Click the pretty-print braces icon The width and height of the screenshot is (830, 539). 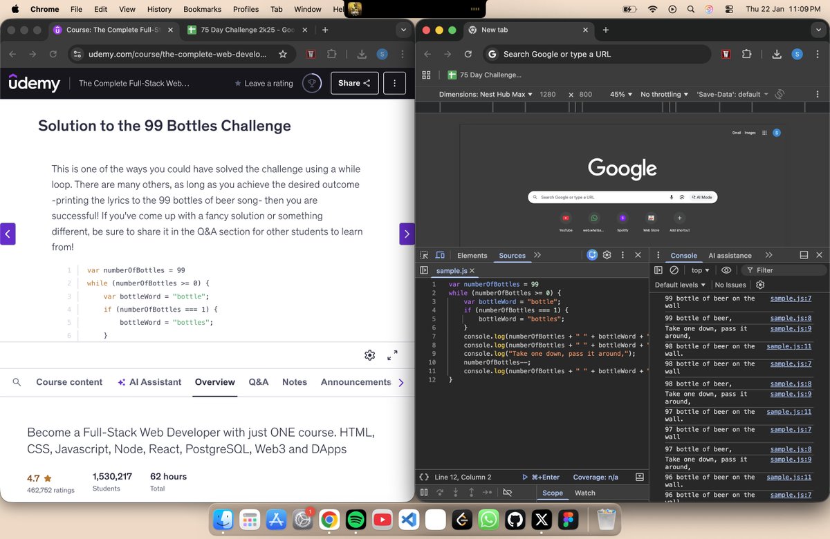tap(424, 477)
